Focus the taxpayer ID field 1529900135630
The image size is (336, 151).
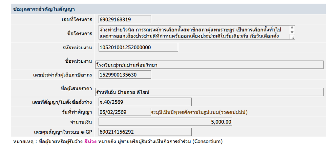pyautogui.click(x=125, y=75)
